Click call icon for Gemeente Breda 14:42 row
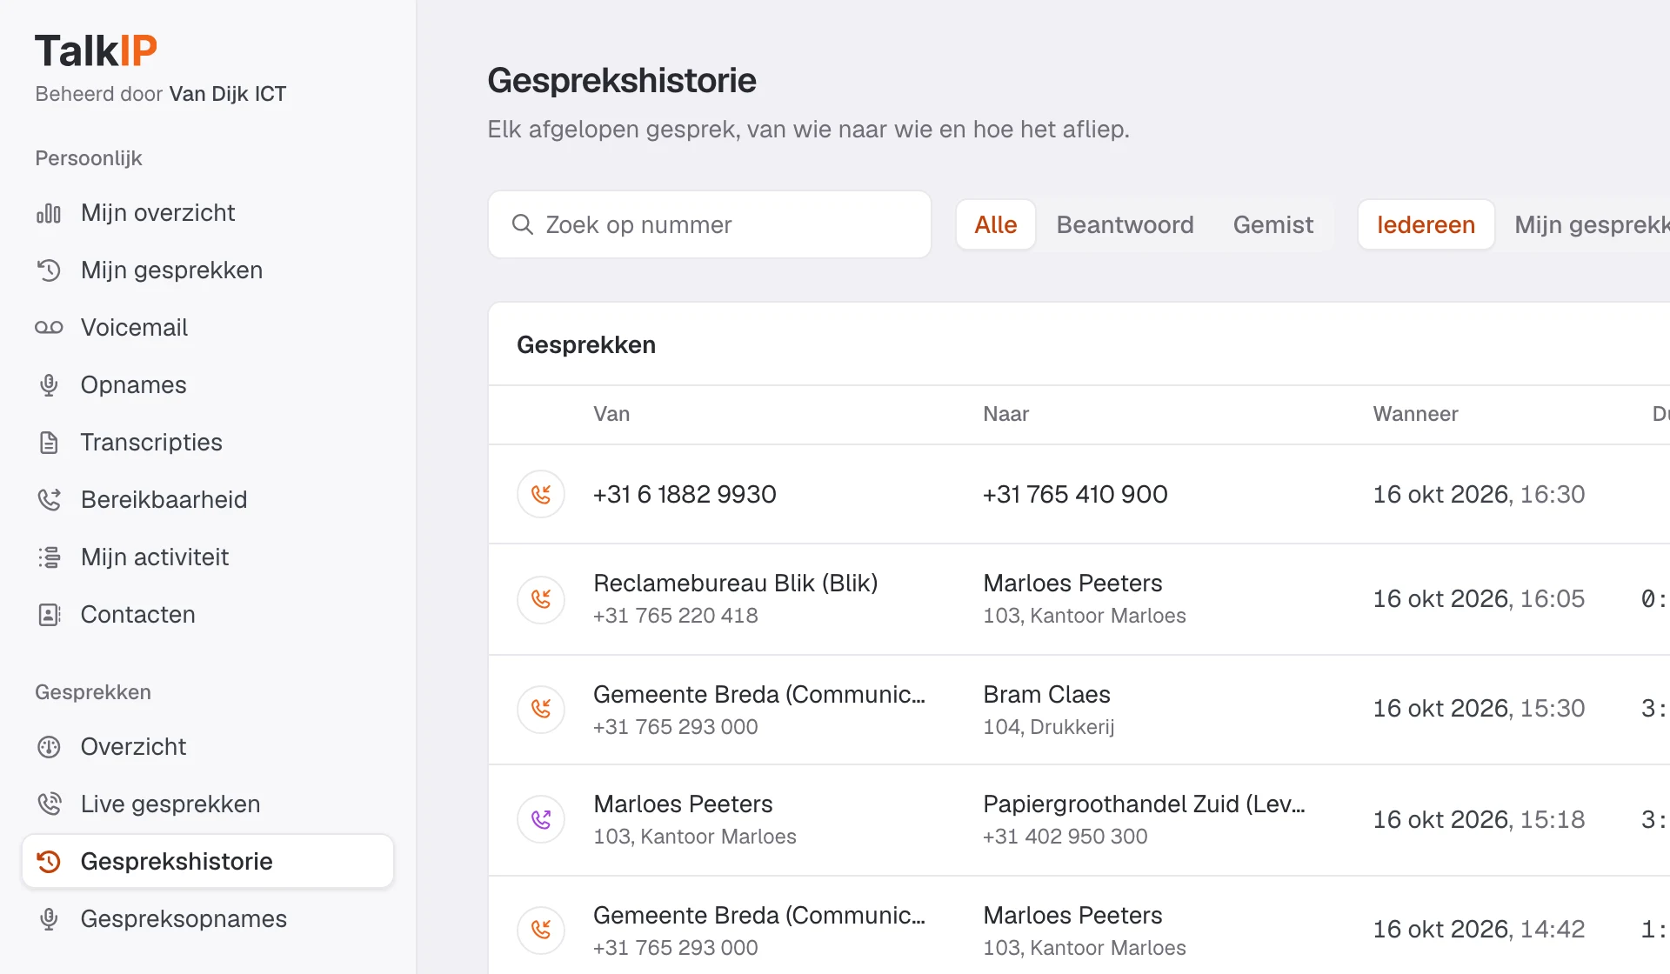This screenshot has width=1670, height=974. click(x=541, y=930)
